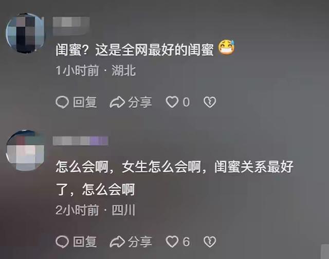Image resolution: width=329 pixels, height=259 pixels.
Task: Dislike the Hubei comment with broken heart
Action: (210, 102)
